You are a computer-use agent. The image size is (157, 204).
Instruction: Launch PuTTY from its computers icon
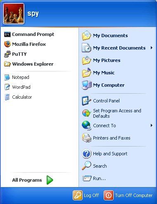click(x=7, y=54)
